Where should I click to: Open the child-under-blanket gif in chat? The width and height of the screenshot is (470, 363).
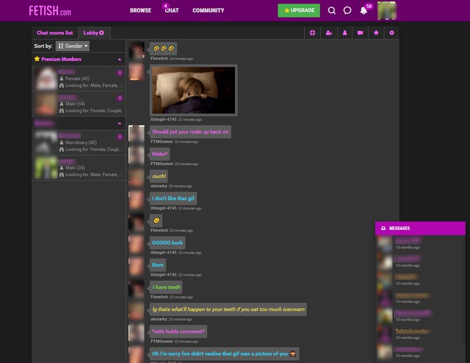[194, 90]
